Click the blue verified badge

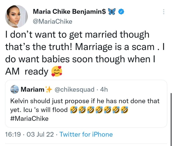(121, 12)
